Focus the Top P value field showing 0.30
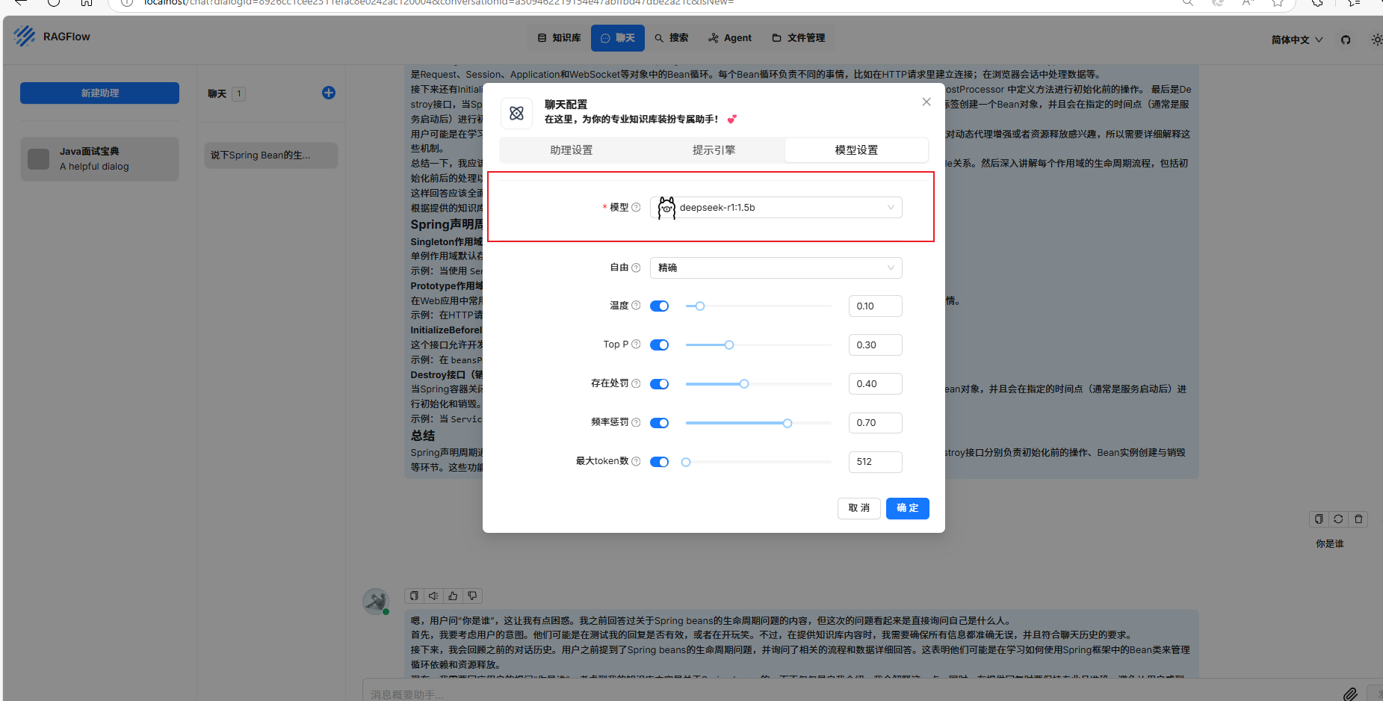 click(x=875, y=345)
